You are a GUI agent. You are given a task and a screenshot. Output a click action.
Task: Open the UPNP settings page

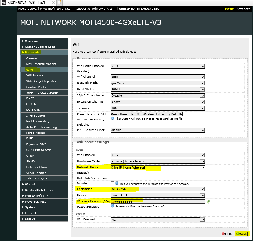(x=44, y=156)
